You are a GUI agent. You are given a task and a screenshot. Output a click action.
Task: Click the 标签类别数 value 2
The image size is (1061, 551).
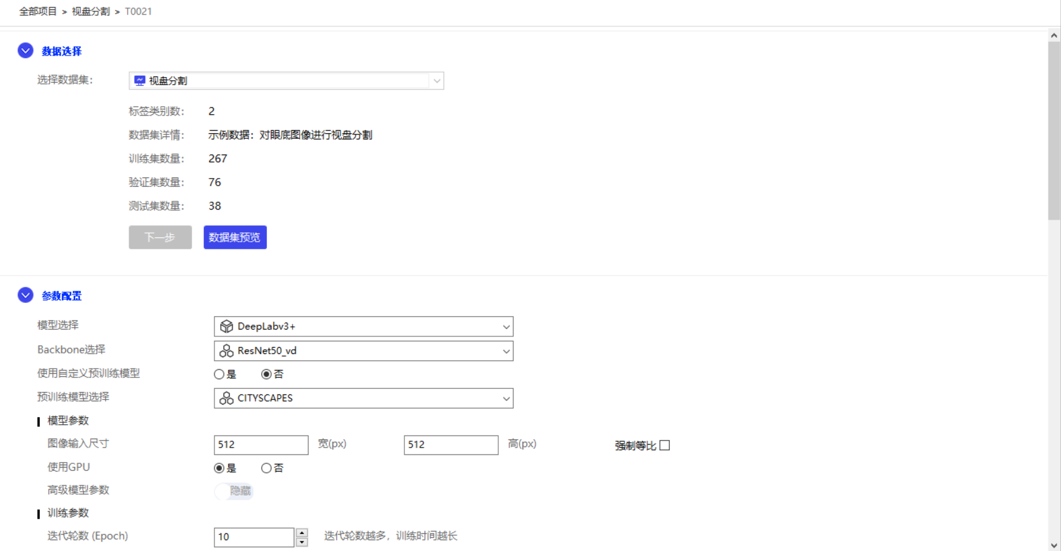pyautogui.click(x=211, y=111)
